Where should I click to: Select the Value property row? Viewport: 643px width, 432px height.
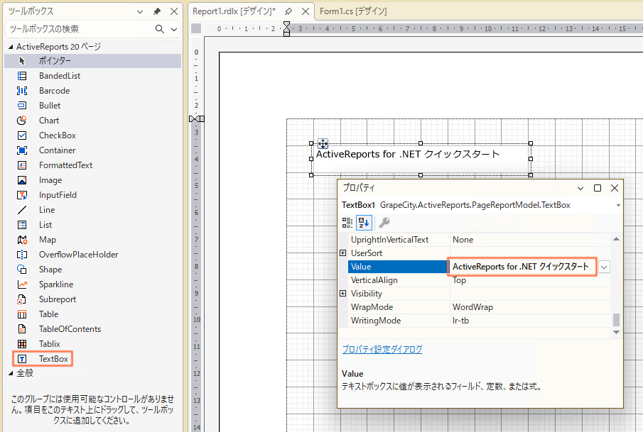(x=398, y=267)
